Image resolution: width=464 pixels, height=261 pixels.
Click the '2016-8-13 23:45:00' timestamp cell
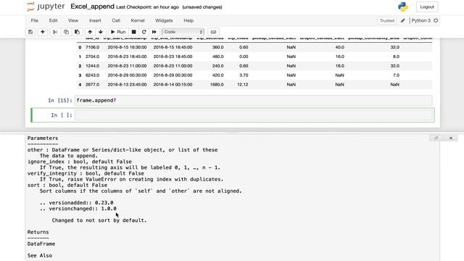click(x=128, y=84)
